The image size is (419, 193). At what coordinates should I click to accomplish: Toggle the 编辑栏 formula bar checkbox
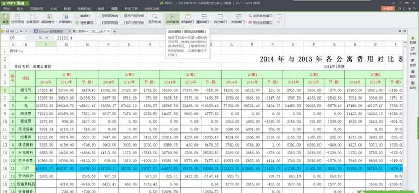(77, 16)
